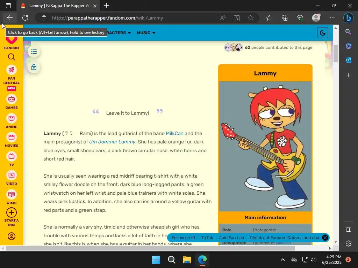Open the Games section icon
Screen dimensions: 358x268
click(x=12, y=99)
